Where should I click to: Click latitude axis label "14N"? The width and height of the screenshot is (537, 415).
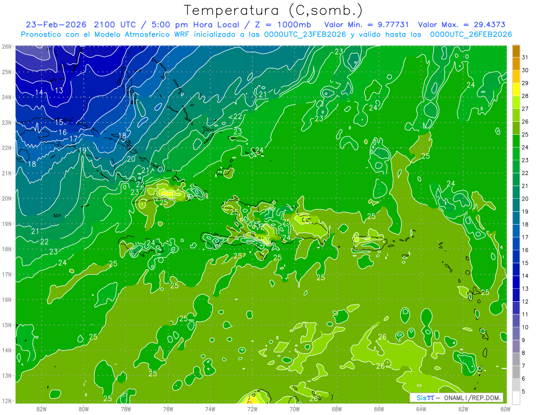[7, 350]
